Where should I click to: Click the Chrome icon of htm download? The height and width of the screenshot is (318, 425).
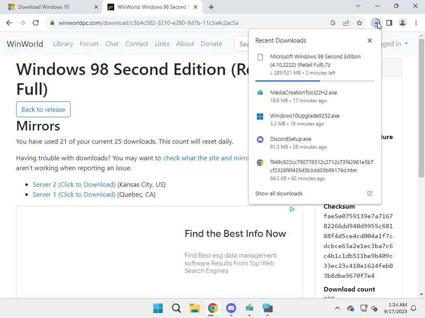click(260, 162)
